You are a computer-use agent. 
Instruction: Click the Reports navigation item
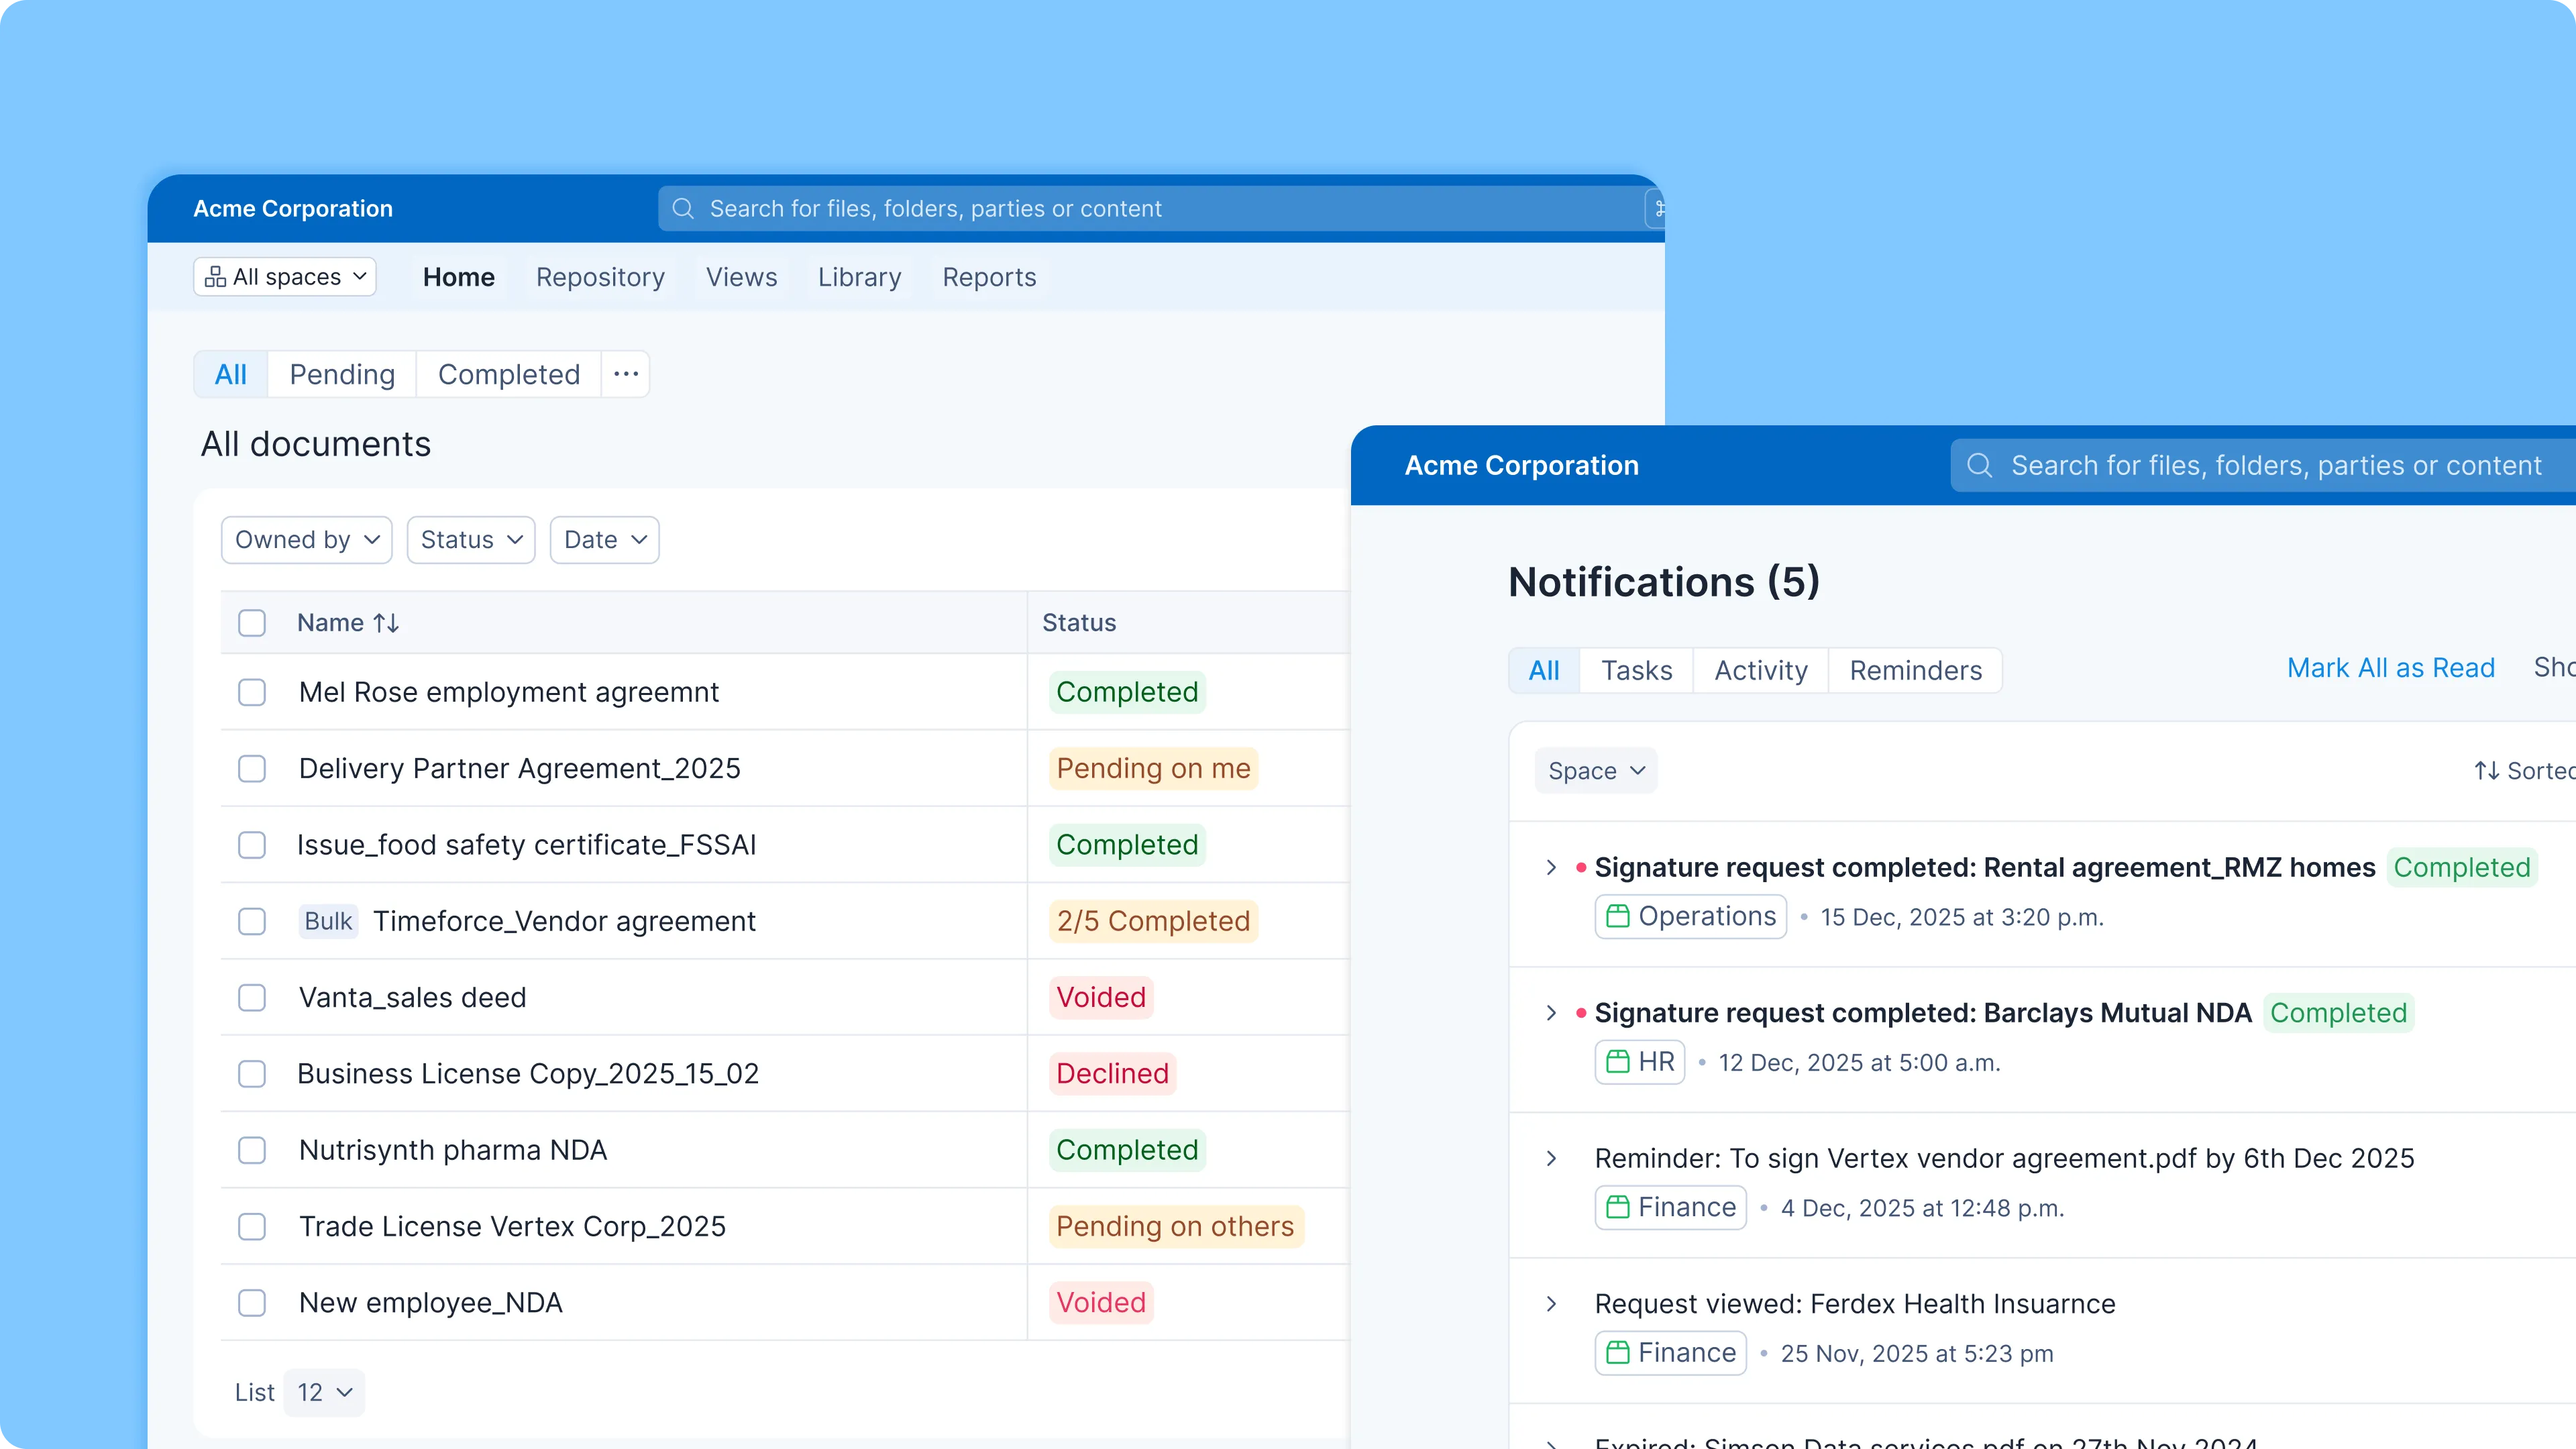[x=988, y=277]
